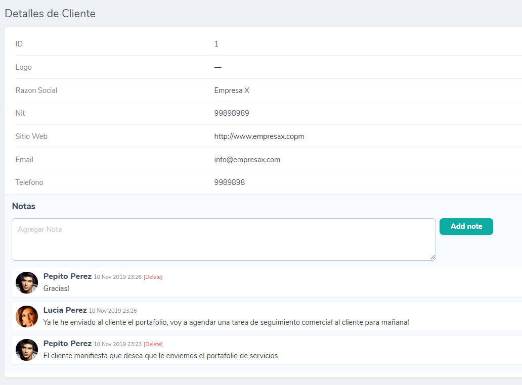Screen dimensions: 522x385
Task: Click the Pepito Perez name above "Gracias!"
Action: pyautogui.click(x=67, y=276)
